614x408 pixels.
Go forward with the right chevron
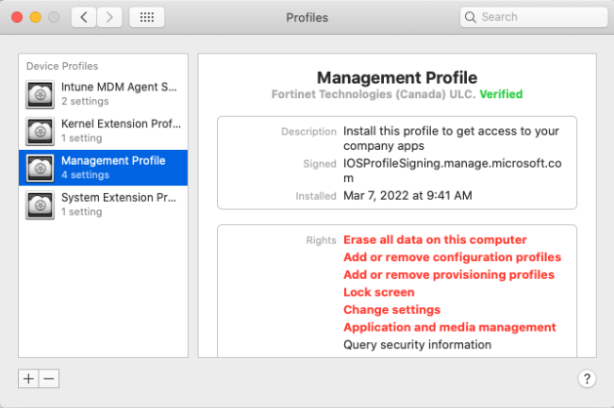pos(110,17)
